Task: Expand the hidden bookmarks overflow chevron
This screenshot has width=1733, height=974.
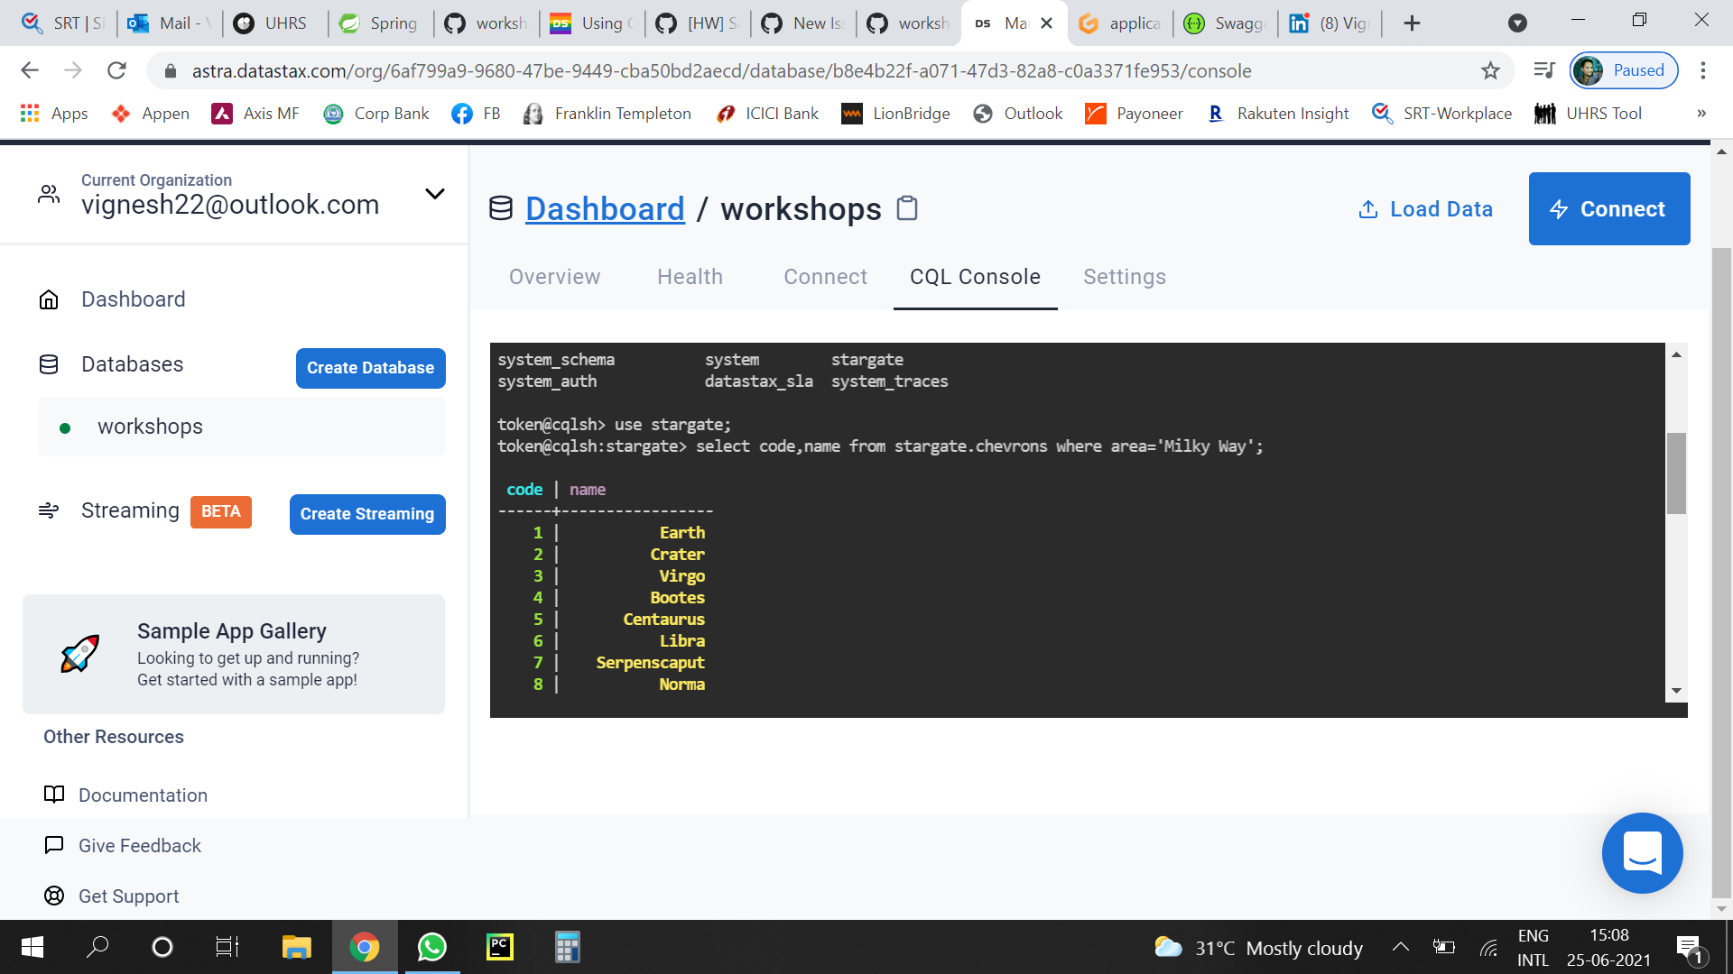Action: (1701, 113)
